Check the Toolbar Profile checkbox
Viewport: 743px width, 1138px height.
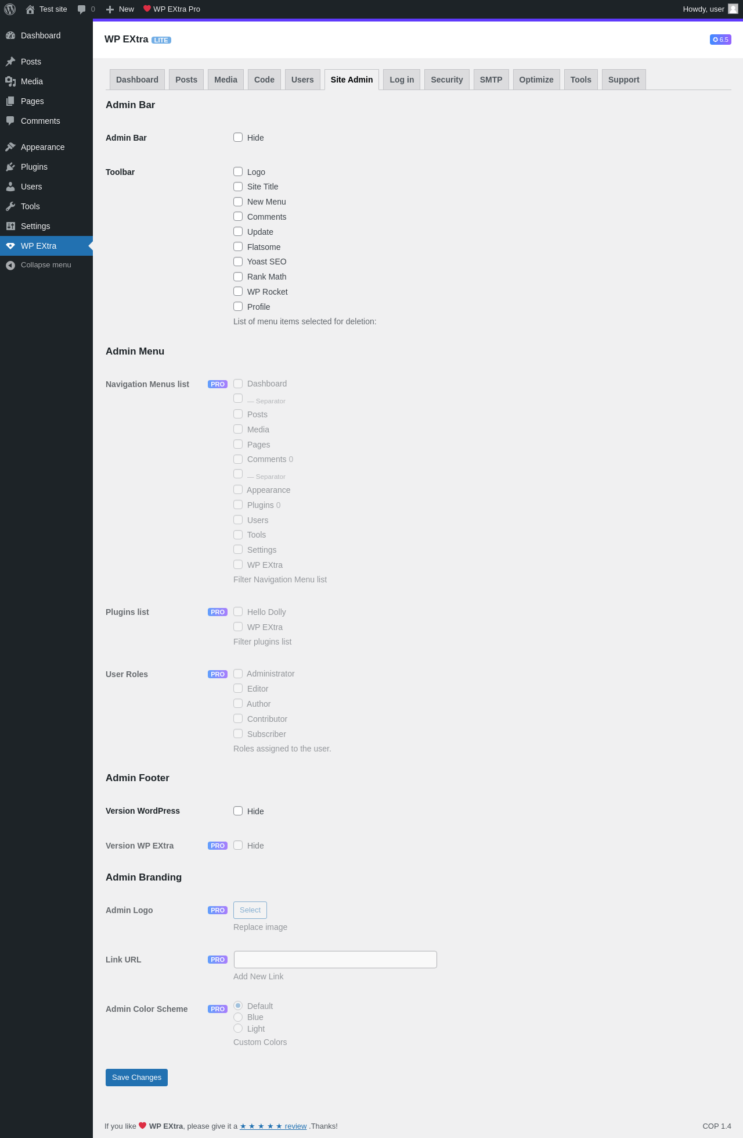pos(238,306)
